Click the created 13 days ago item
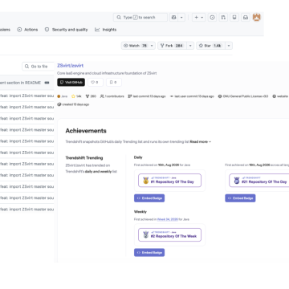Viewport: 289px width, 289px height. click(73, 104)
